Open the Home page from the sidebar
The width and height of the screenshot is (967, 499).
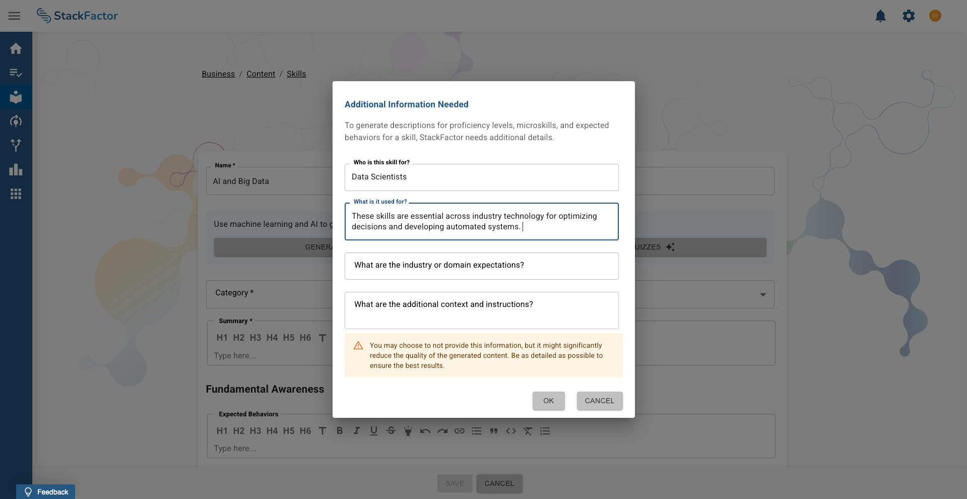click(16, 48)
